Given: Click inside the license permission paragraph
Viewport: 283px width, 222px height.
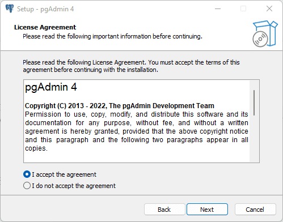Looking at the screenshot, I should (x=137, y=131).
